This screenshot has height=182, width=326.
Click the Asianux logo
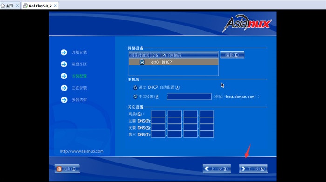pos(247,23)
